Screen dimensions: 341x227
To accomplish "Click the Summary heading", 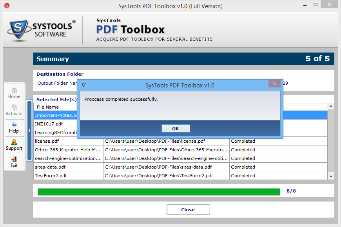I will click(x=53, y=59).
